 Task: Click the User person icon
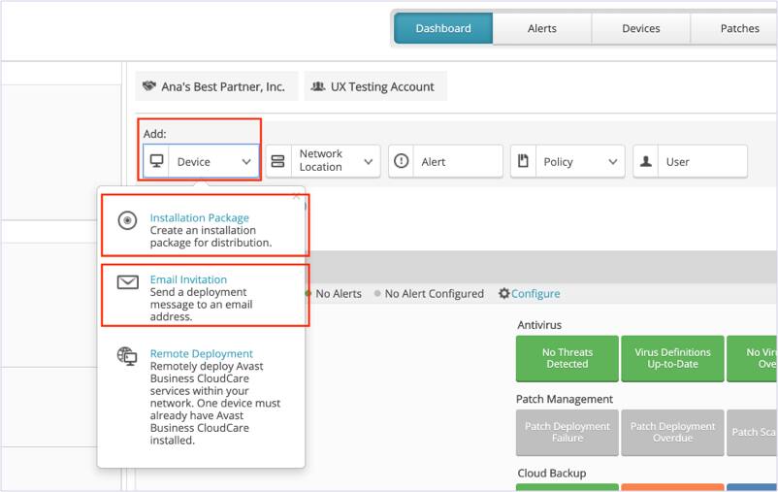(x=646, y=162)
